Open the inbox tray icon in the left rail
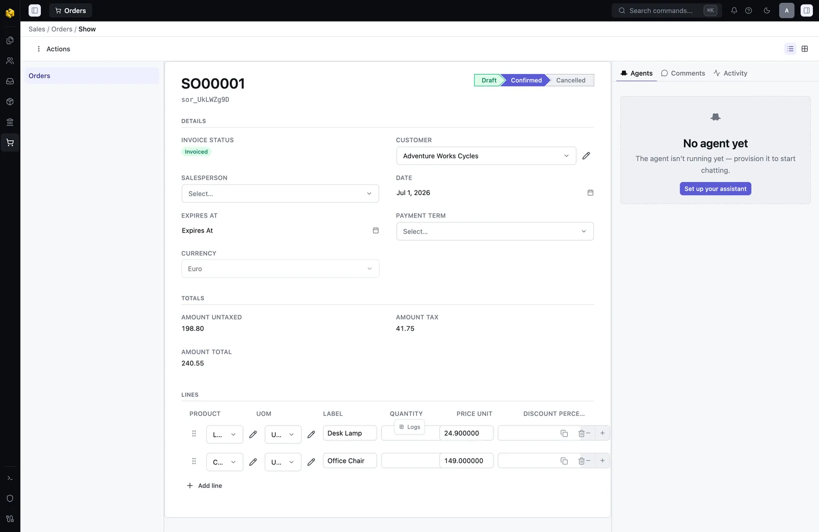This screenshot has height=532, width=819. [x=10, y=81]
